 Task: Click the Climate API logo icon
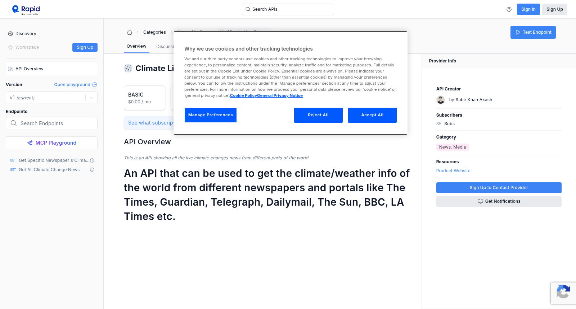click(128, 68)
